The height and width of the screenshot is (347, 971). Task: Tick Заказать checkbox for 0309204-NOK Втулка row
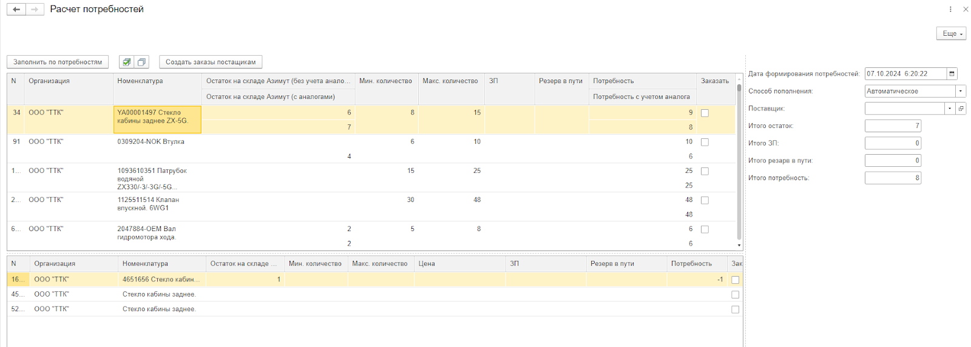point(705,142)
